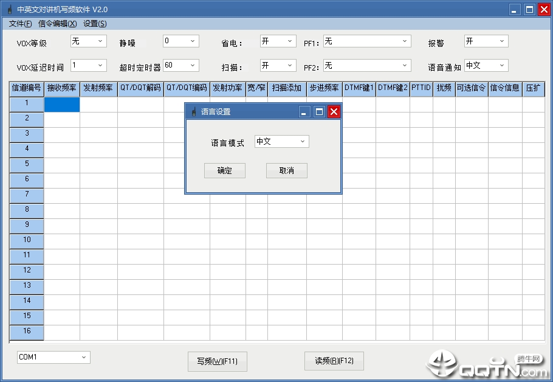
Task: Open the 文件(F) menu
Action: click(21, 24)
